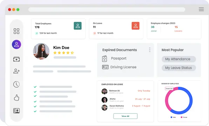Screen dimensions: 209x126
Task: Select the highlighted purple profile icon
Action: tap(16, 44)
